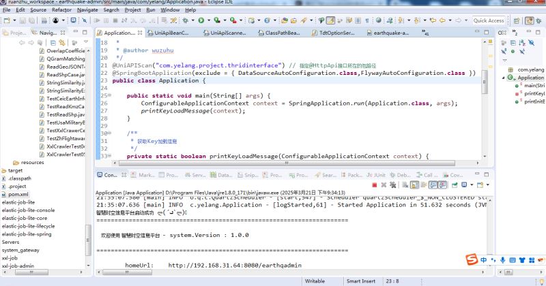Select ReadShpCase.java in Navigator
The width and height of the screenshot is (546, 286).
[62, 75]
